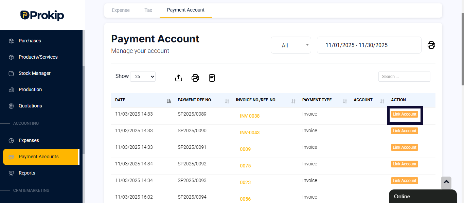Click Link Account for SP2025/0091
This screenshot has height=203, width=464.
tap(405, 147)
